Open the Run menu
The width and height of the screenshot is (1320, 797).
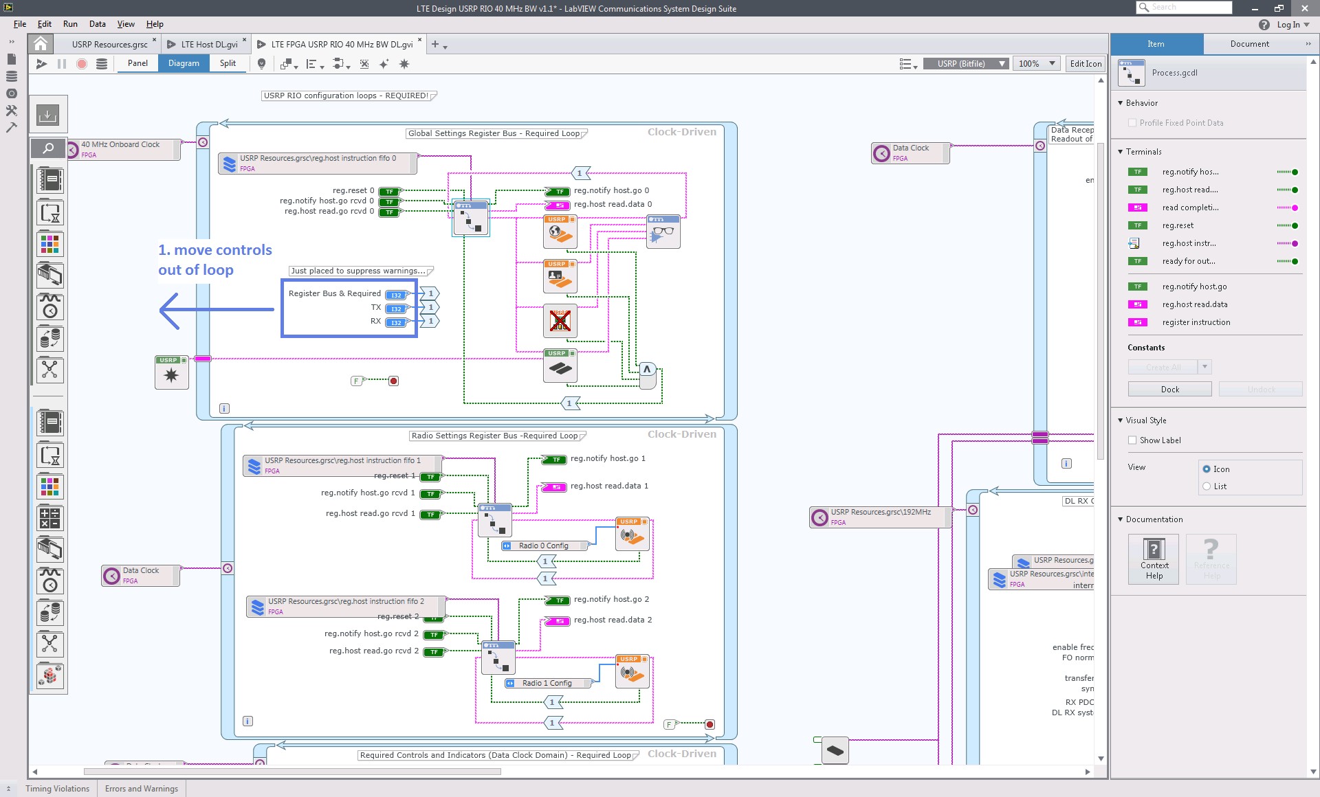coord(70,24)
